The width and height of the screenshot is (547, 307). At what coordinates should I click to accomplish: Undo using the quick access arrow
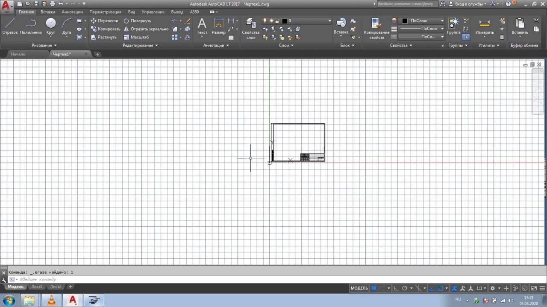(x=61, y=4)
